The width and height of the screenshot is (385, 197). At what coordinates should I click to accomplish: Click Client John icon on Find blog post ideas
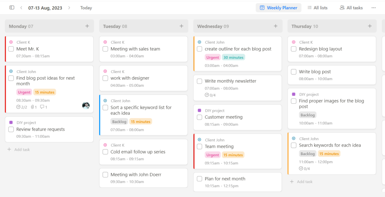[11, 71]
